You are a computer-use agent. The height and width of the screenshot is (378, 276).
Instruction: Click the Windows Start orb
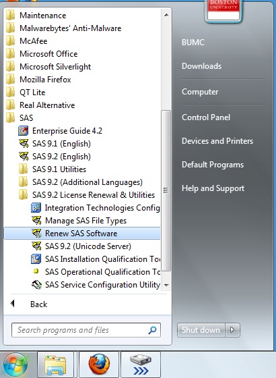(16, 365)
